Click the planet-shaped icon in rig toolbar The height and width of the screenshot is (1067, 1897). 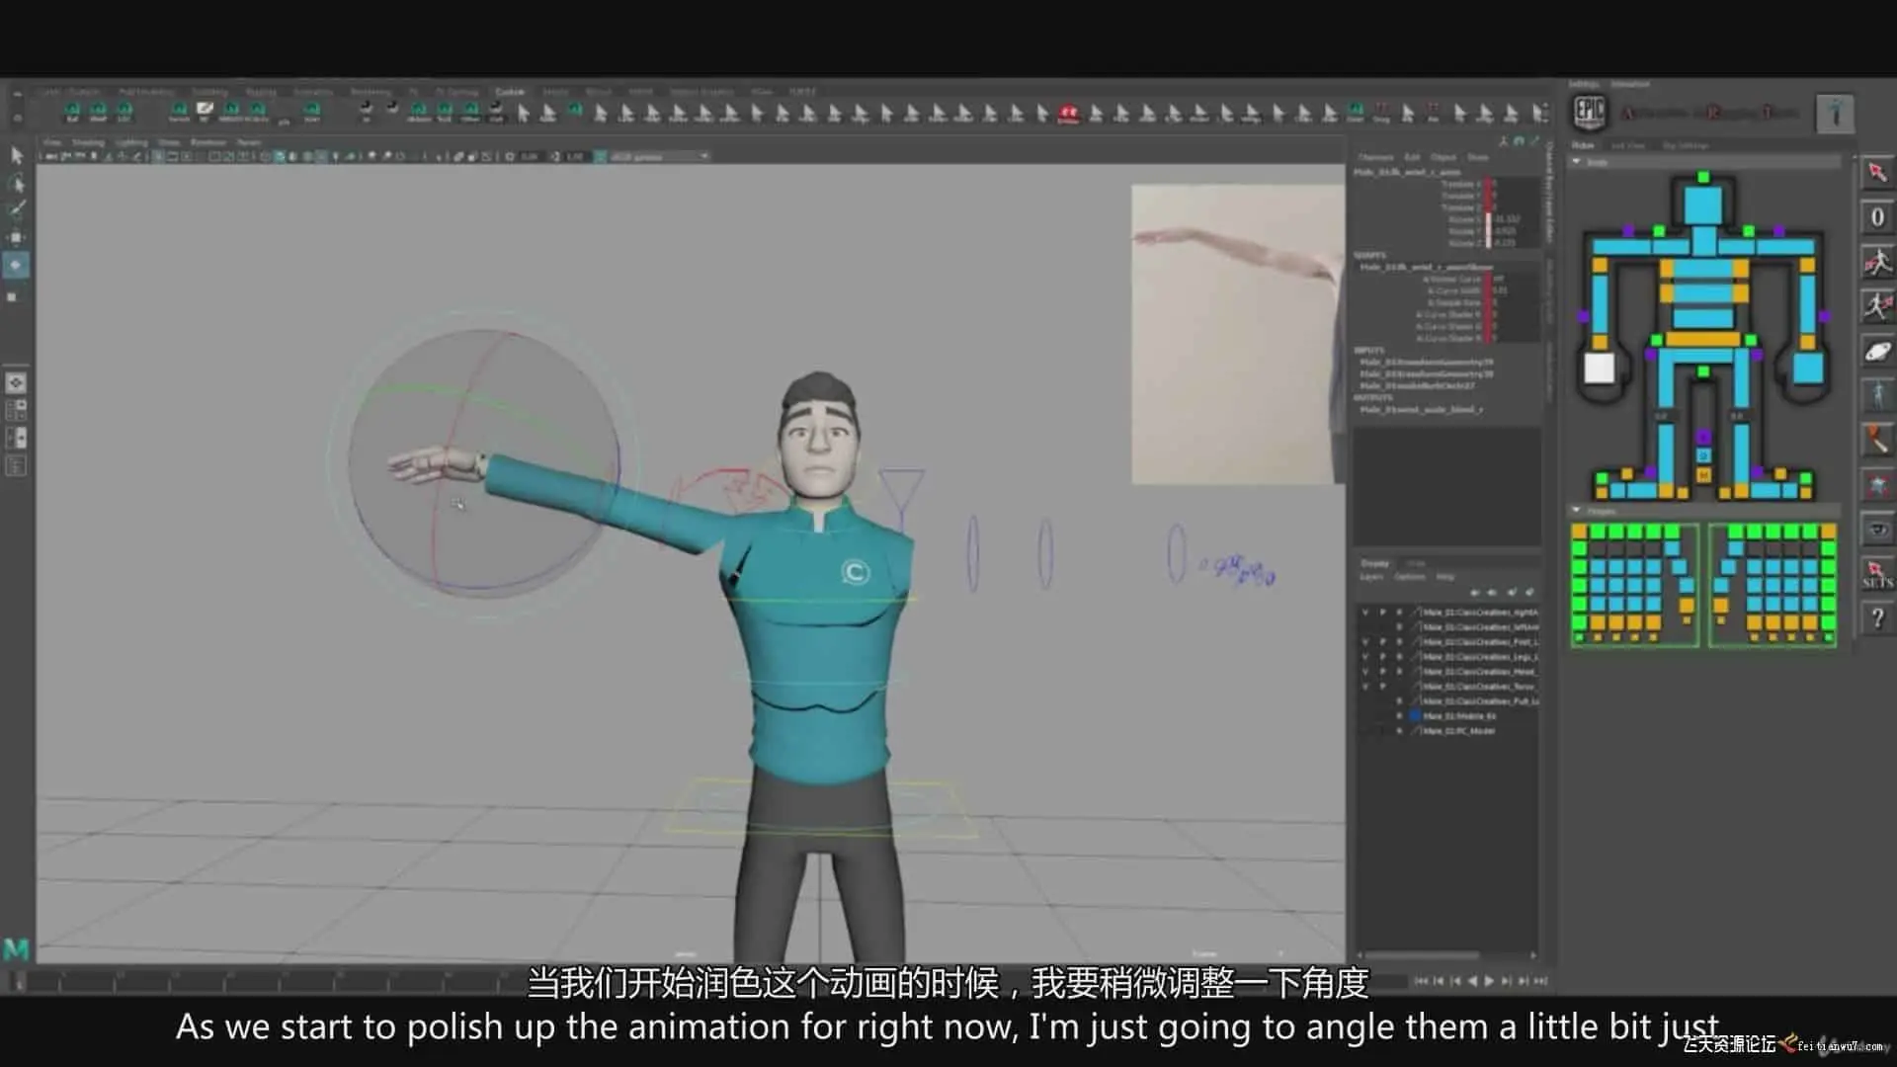tap(1876, 352)
